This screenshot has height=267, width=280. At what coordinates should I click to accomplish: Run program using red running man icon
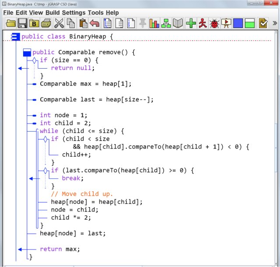tap(203, 23)
